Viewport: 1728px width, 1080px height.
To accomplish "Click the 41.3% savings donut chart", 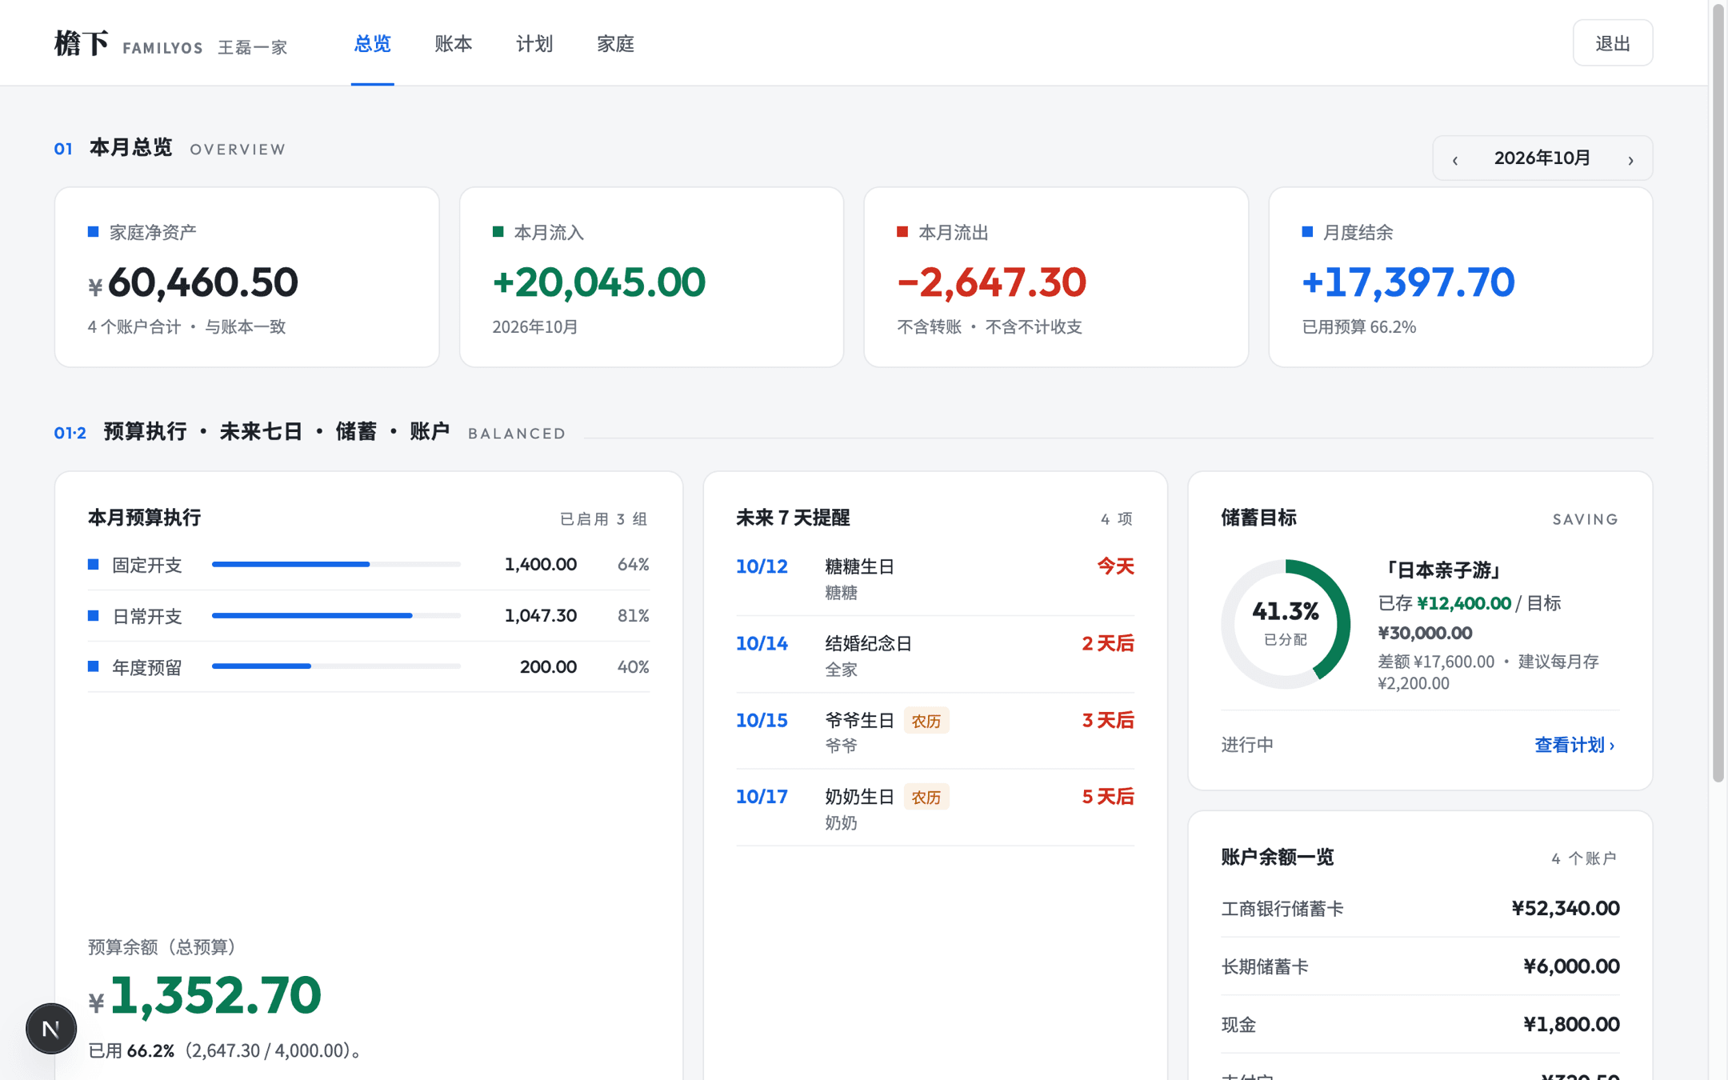I will (1285, 624).
